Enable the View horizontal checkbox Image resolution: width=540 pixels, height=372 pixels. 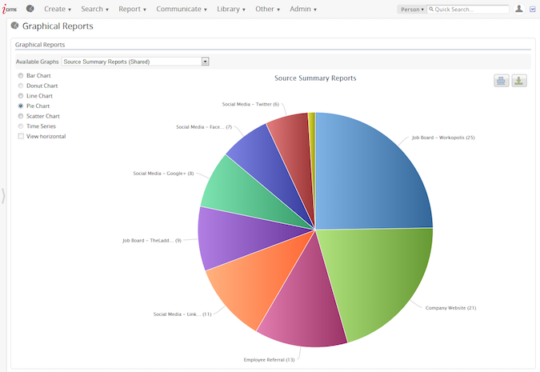[x=21, y=136]
